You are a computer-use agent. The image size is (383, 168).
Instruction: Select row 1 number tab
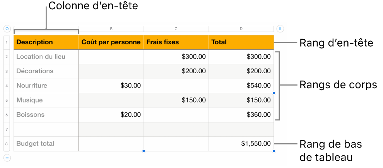pos(7,42)
